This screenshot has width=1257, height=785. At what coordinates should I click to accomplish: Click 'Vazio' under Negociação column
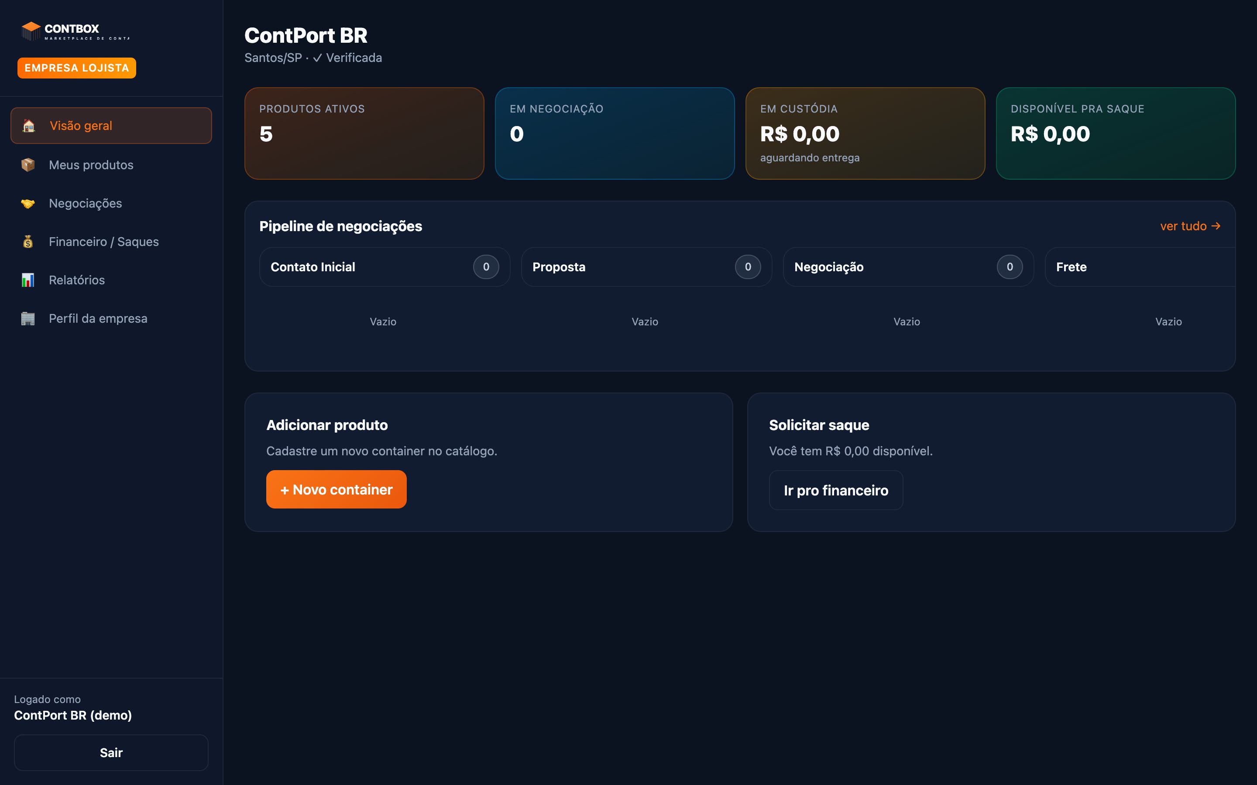point(907,322)
